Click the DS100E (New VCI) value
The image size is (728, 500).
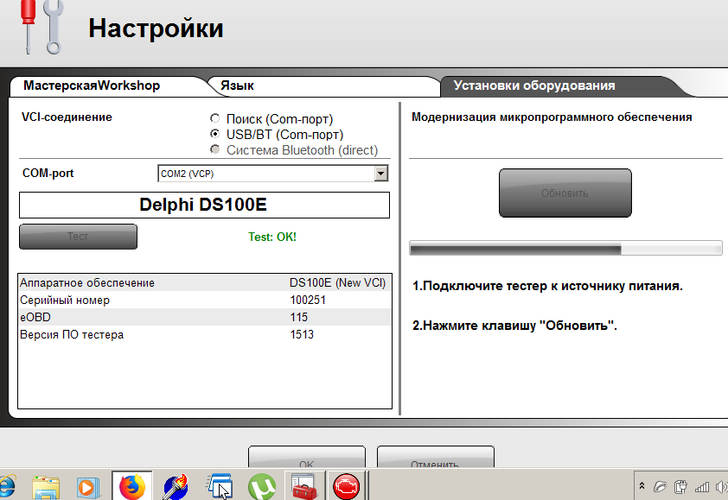point(337,283)
